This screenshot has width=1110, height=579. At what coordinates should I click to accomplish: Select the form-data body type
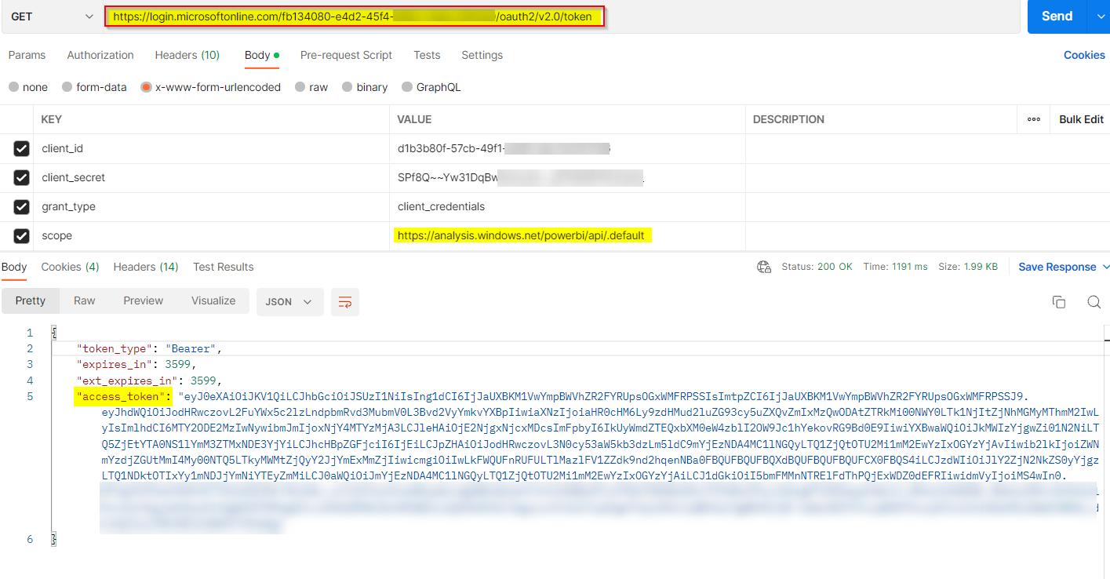click(94, 87)
